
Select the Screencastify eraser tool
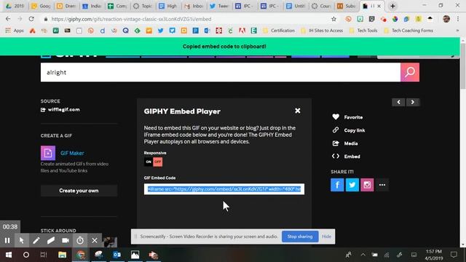51,240
